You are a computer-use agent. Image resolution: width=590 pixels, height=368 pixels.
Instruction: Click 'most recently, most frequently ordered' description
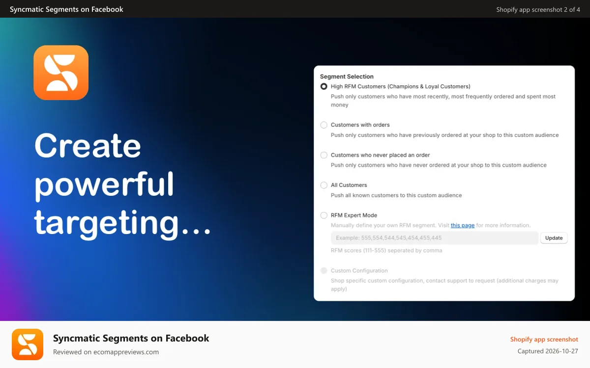pyautogui.click(x=443, y=101)
